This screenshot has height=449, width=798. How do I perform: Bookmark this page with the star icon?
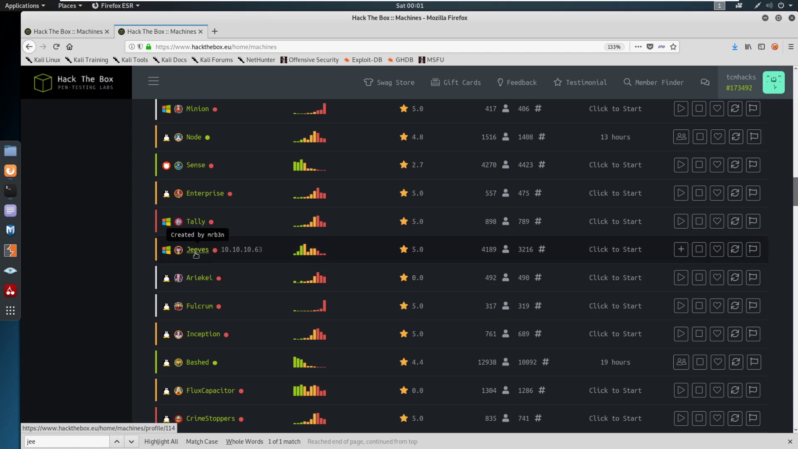[x=673, y=47]
